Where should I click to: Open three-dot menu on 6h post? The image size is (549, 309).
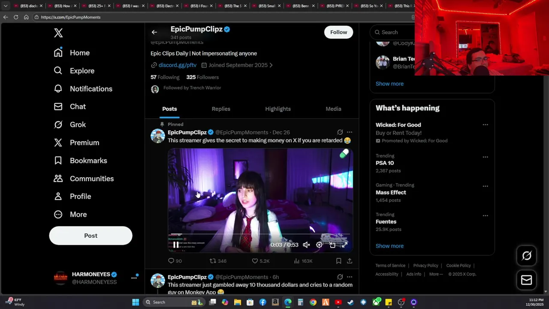350,277
